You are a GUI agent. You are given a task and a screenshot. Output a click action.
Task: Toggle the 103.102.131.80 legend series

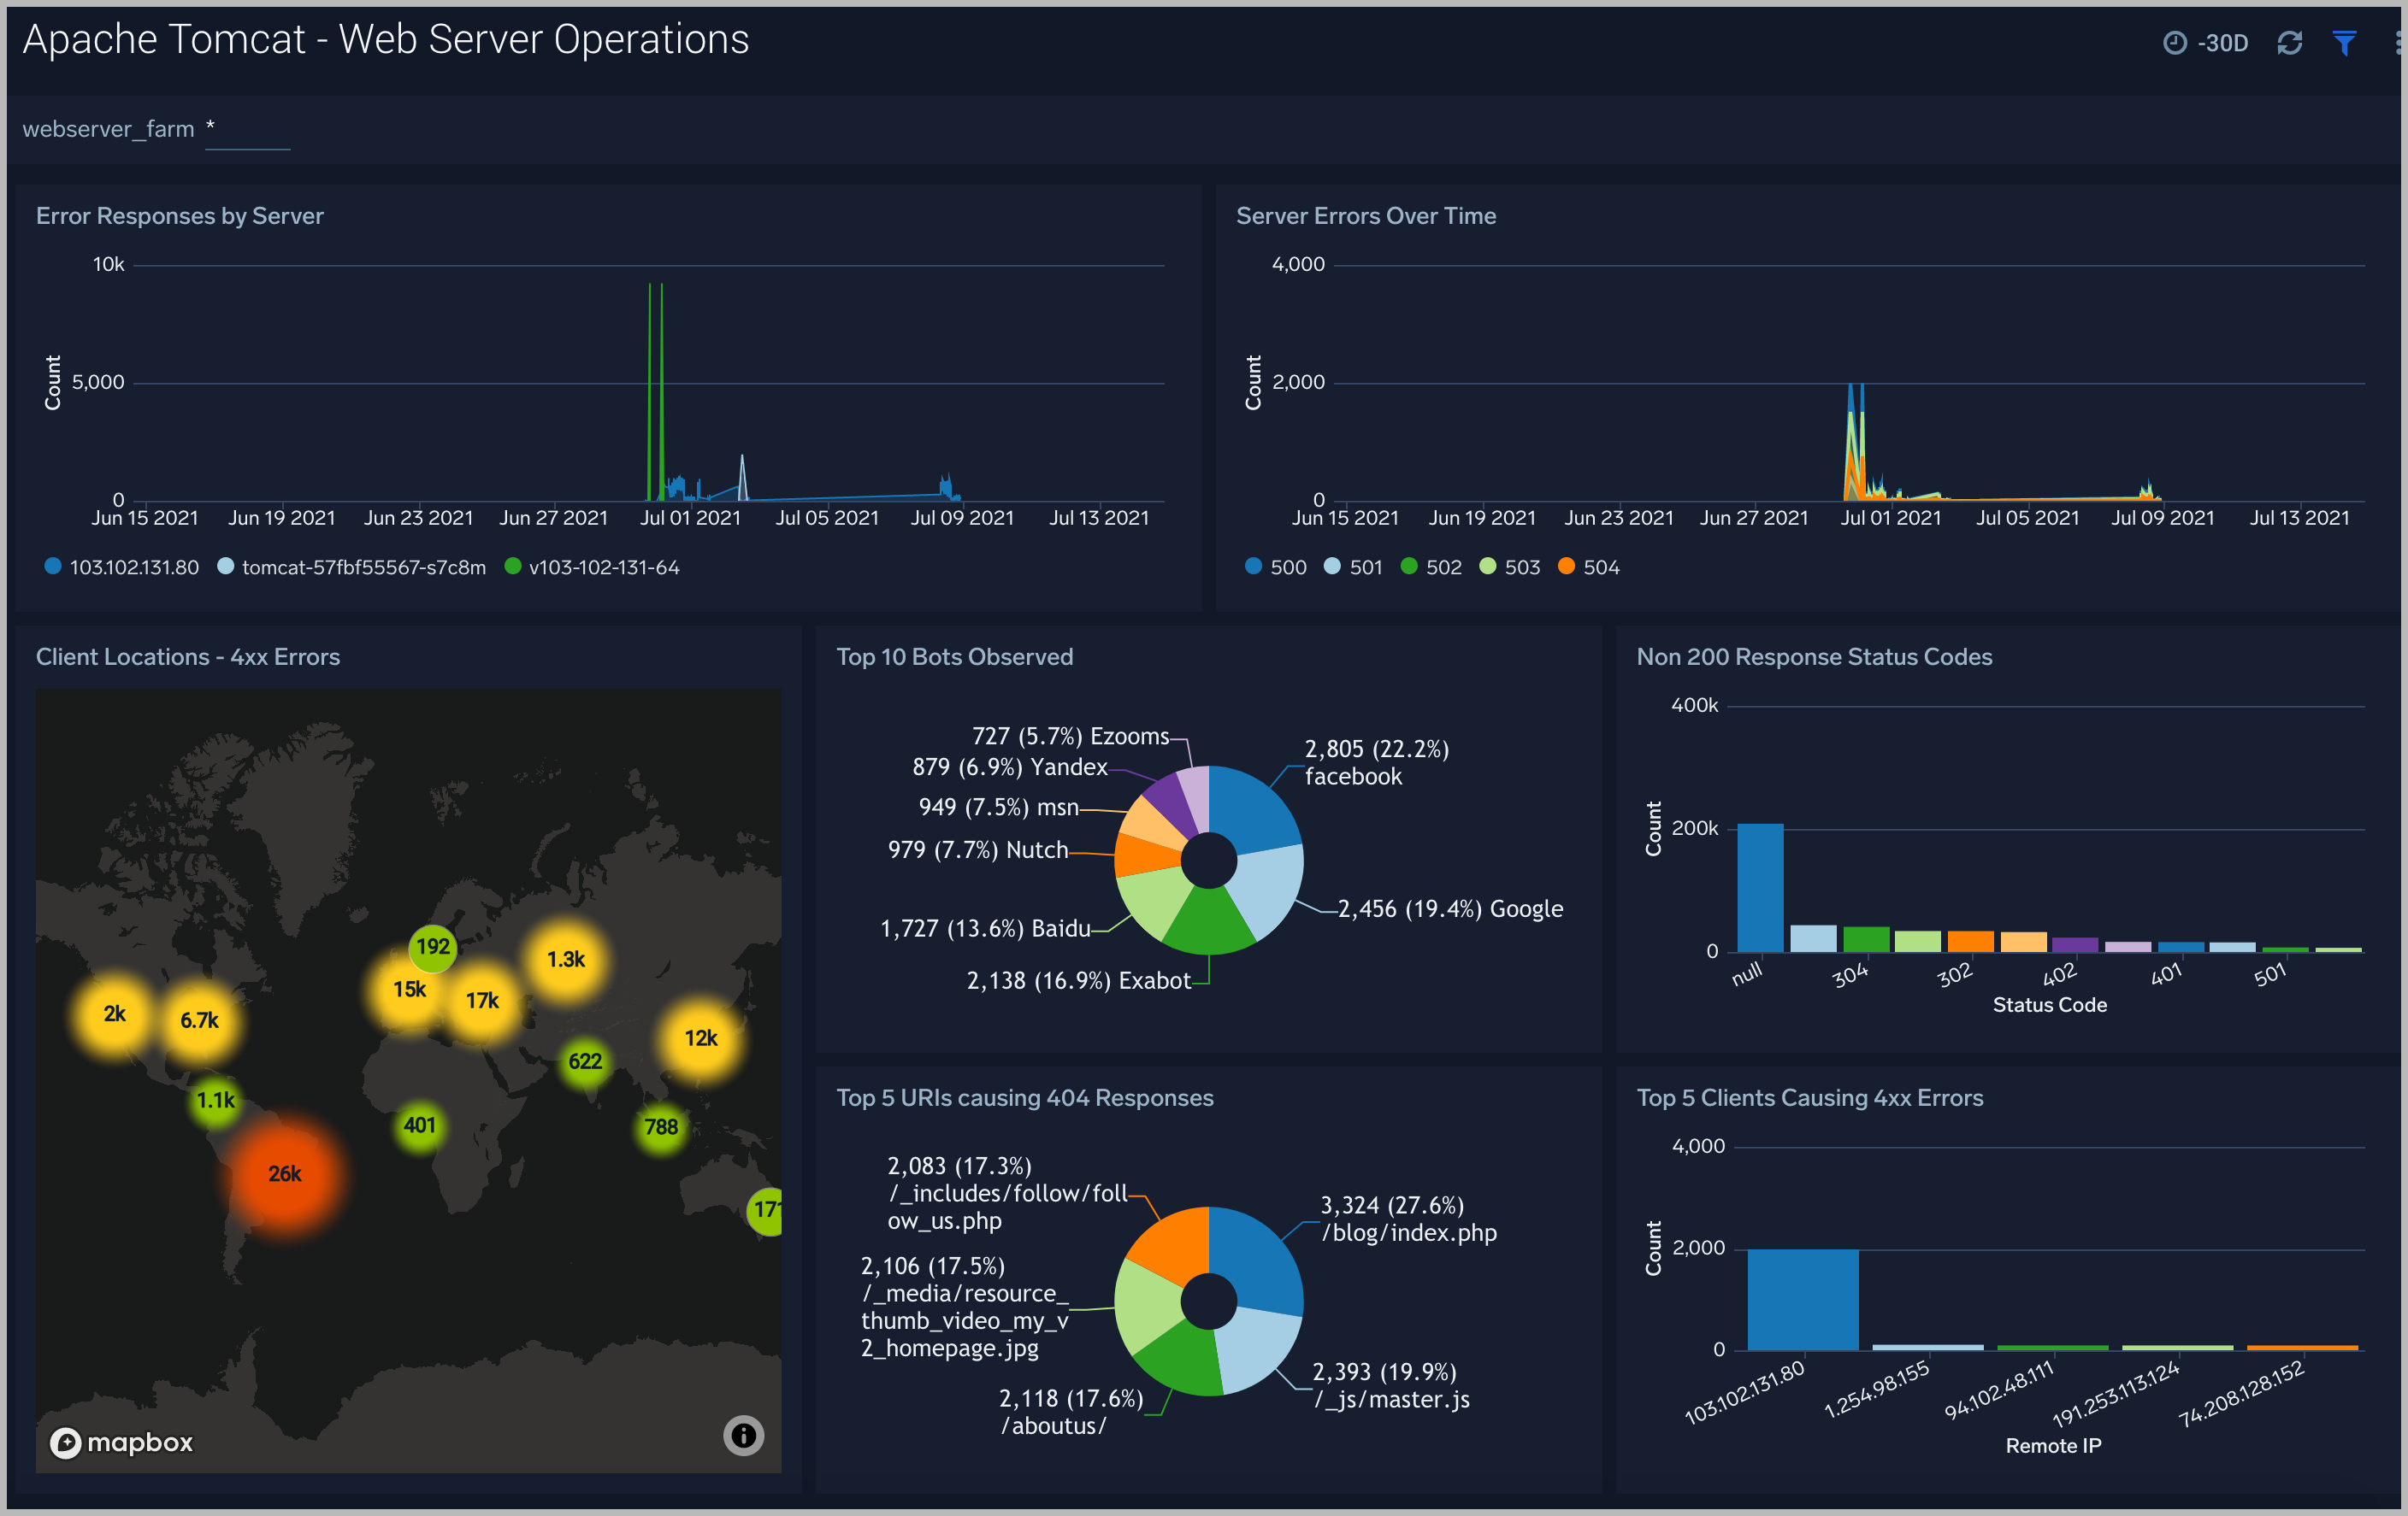pyautogui.click(x=133, y=567)
